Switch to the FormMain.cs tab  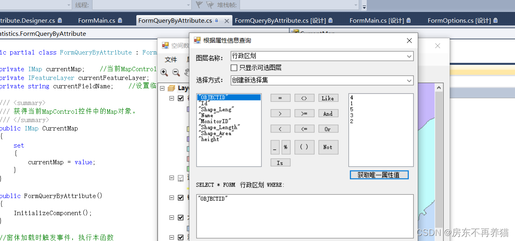click(96, 20)
